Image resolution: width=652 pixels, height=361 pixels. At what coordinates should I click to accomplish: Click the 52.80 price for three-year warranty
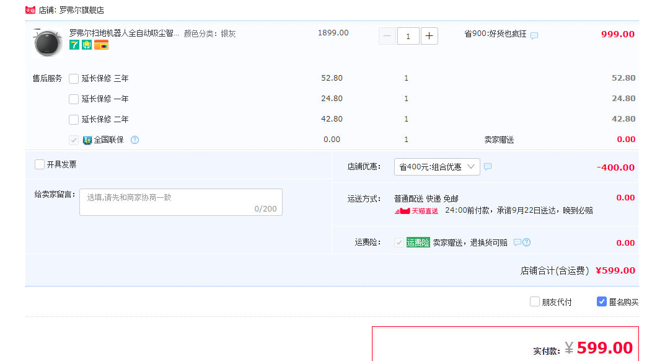(332, 78)
